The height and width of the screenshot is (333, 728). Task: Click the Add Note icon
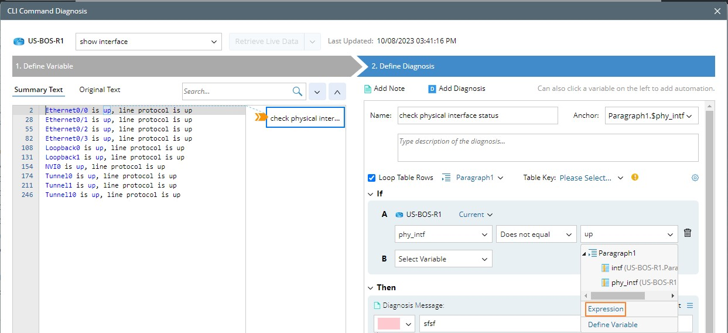click(368, 89)
